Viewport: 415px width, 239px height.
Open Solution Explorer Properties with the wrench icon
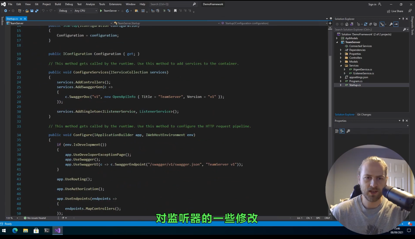[391, 24]
